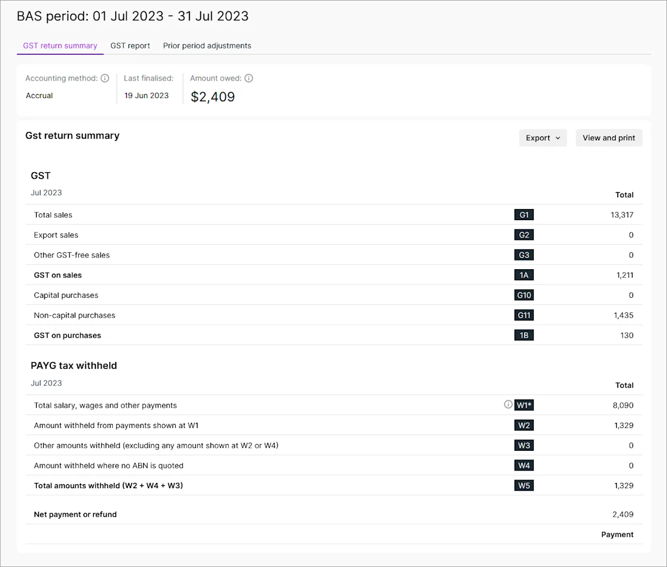Switch to the GST report tab
Image resolution: width=667 pixels, height=567 pixels.
[130, 46]
